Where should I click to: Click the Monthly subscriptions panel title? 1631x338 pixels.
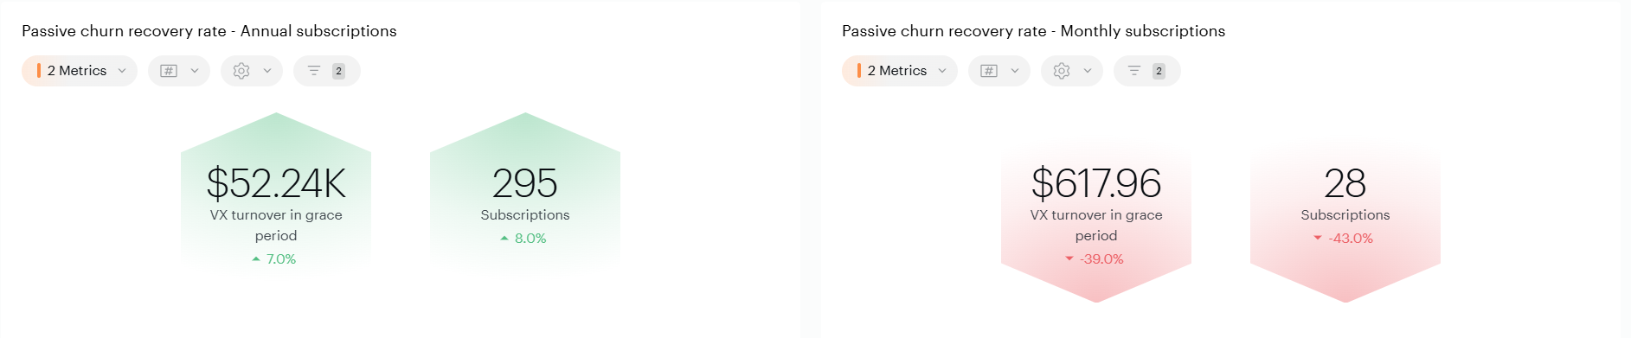pos(1033,31)
